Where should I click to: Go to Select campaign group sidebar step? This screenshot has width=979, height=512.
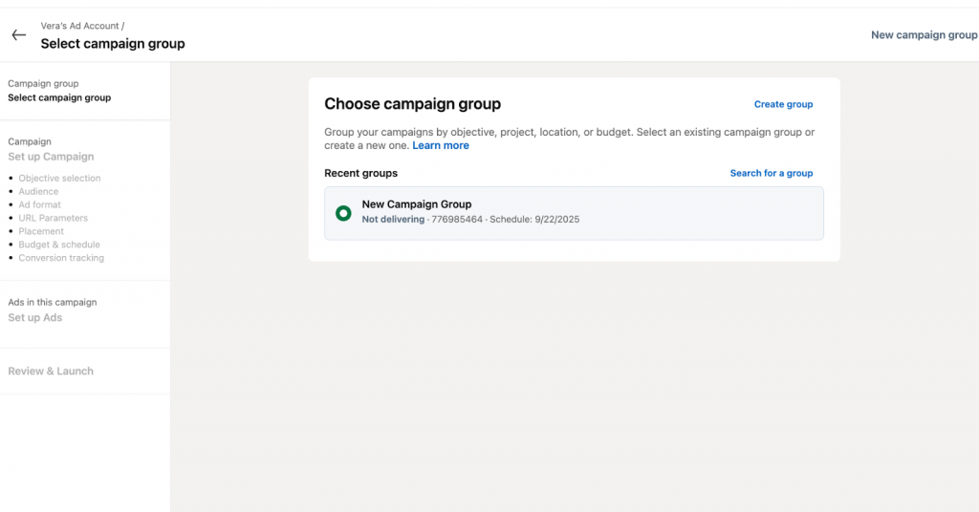[59, 97]
